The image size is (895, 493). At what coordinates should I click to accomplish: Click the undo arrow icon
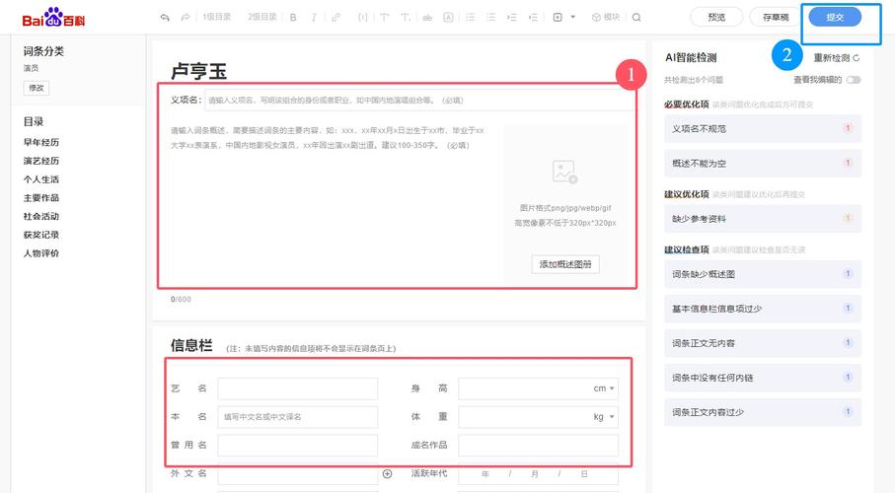[x=165, y=17]
